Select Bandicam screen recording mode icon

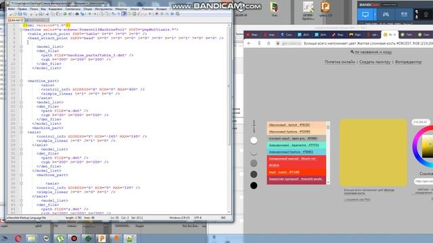tap(365, 14)
